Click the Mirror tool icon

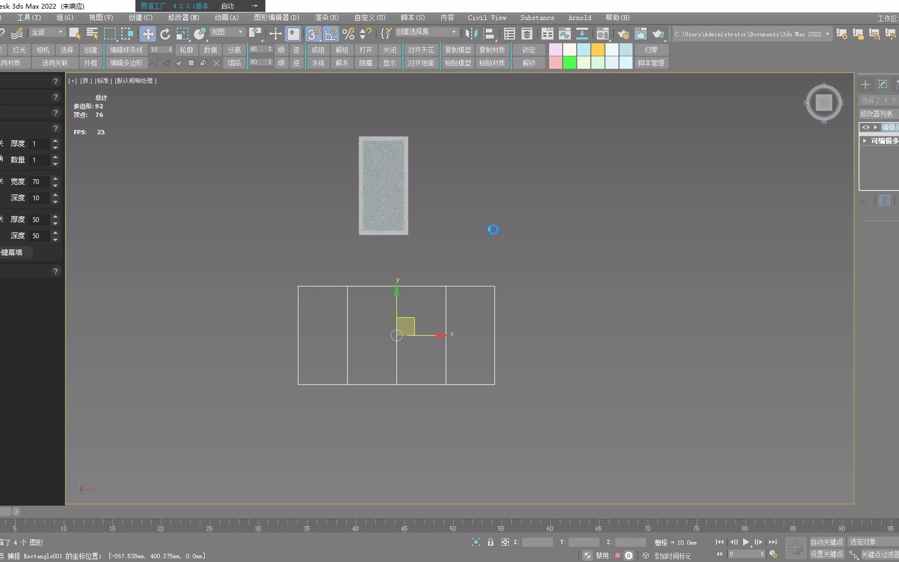pos(471,34)
